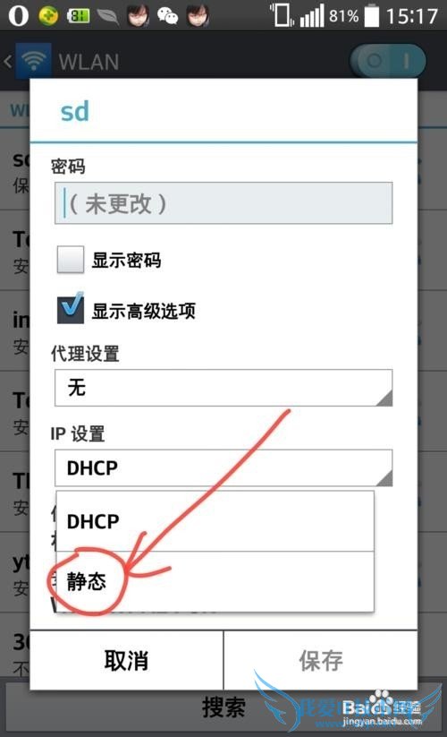
Task: Tap the WLAN Wi-Fi icon in header
Action: click(34, 61)
